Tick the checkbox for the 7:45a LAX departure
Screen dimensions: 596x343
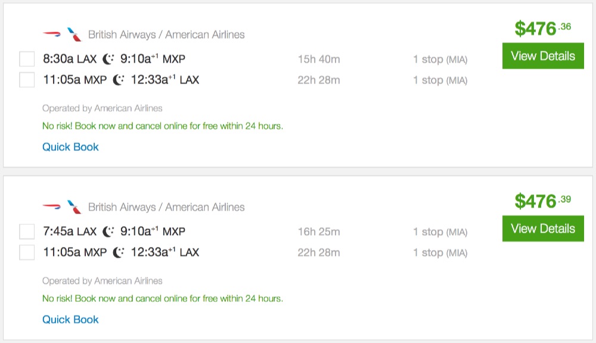(x=27, y=232)
